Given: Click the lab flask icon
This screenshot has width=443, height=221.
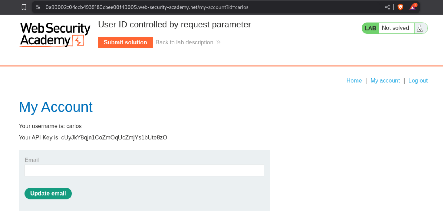Looking at the screenshot, I should 420,28.
